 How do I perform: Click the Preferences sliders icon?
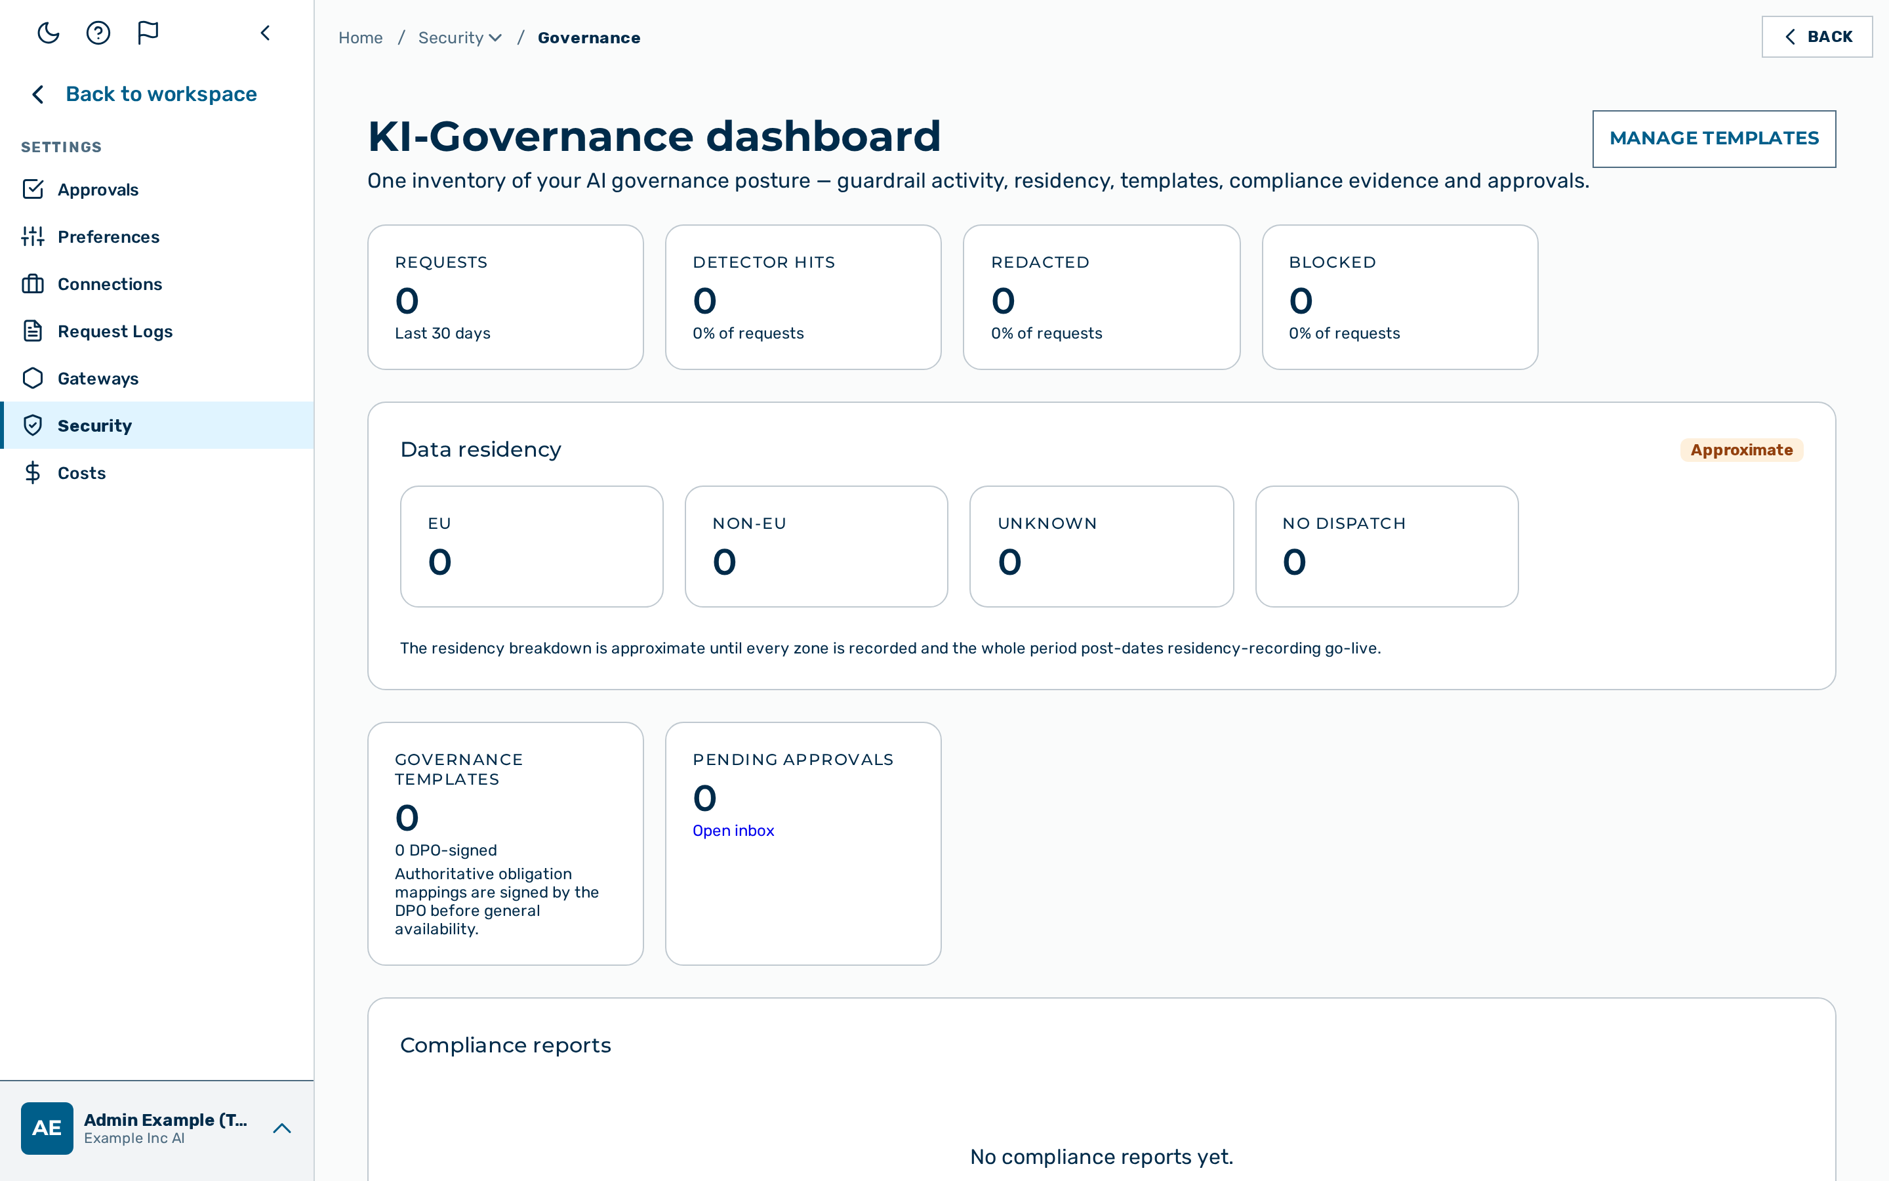(x=33, y=237)
